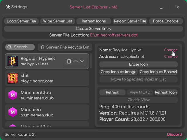The image size is (187, 140).
Task: Move Regular Hypixel down with arrow
Action: coord(82,61)
